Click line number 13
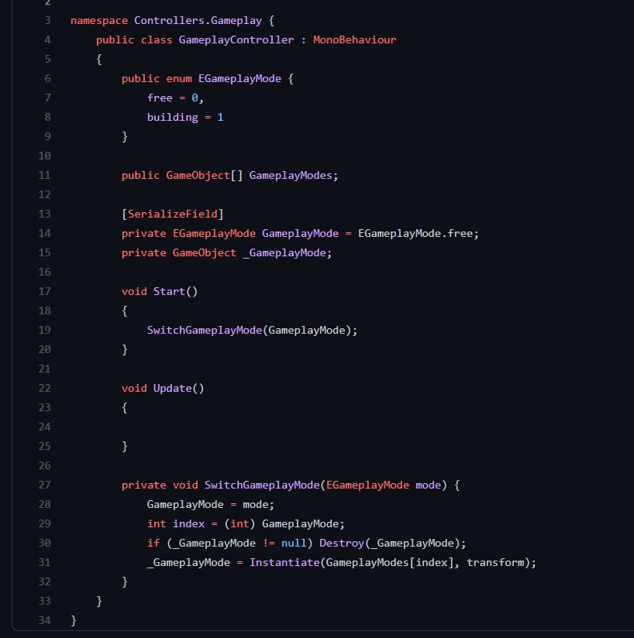The width and height of the screenshot is (634, 638). (x=44, y=214)
